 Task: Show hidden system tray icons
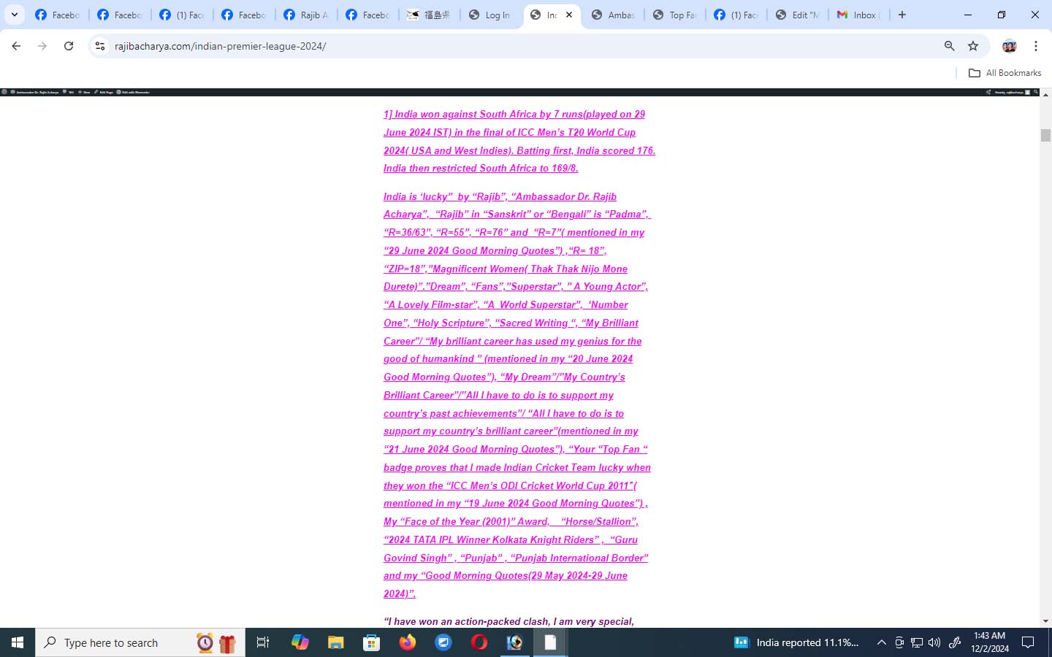pyautogui.click(x=882, y=642)
